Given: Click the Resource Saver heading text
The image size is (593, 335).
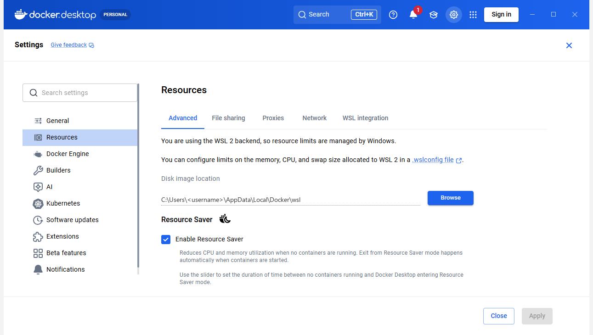Looking at the screenshot, I should click(x=187, y=220).
